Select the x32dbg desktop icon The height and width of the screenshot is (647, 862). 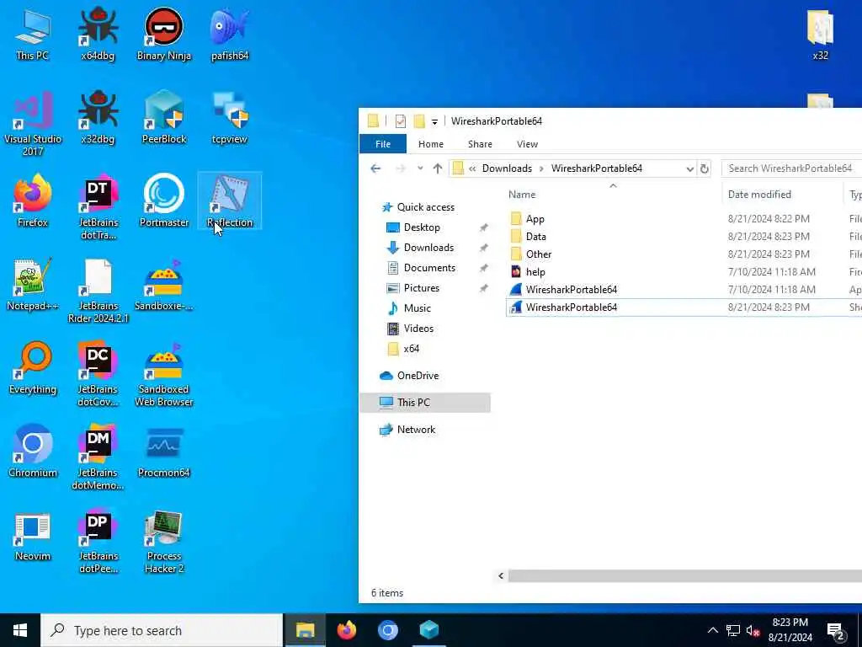(x=98, y=118)
